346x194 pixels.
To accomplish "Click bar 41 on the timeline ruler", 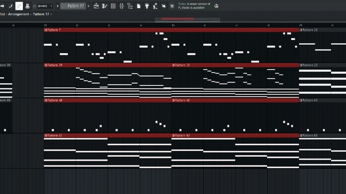I will pyautogui.click(x=46, y=25).
